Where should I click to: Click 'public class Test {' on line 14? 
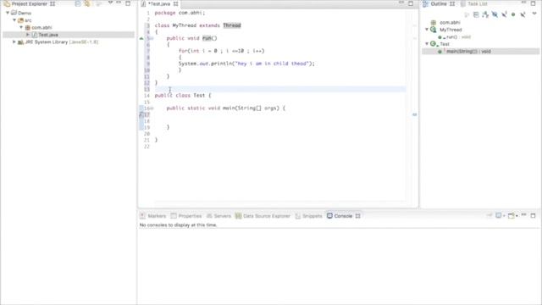coord(183,96)
